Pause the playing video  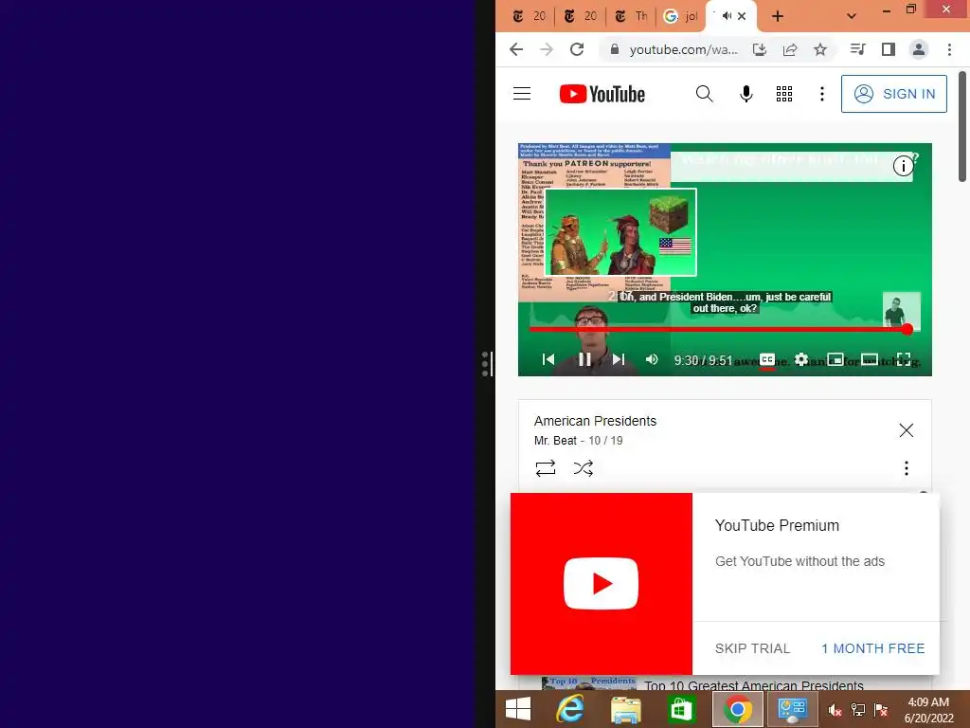(x=584, y=359)
